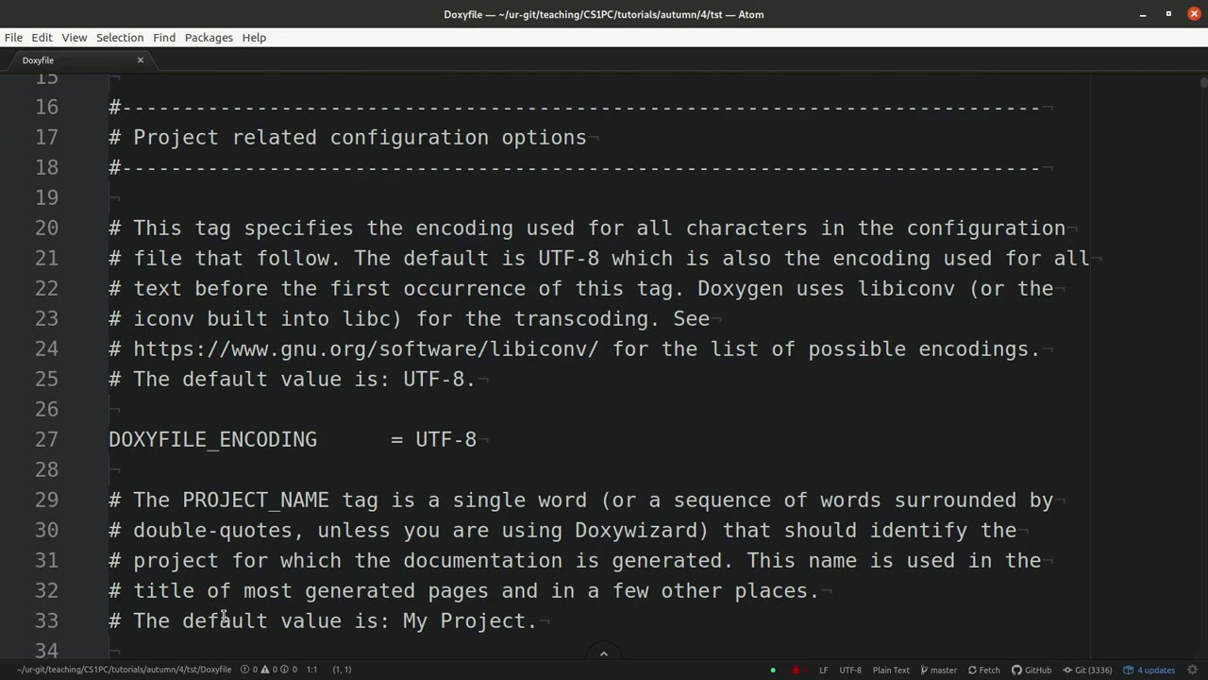
Task: Click the green status dot indicator
Action: tap(773, 671)
